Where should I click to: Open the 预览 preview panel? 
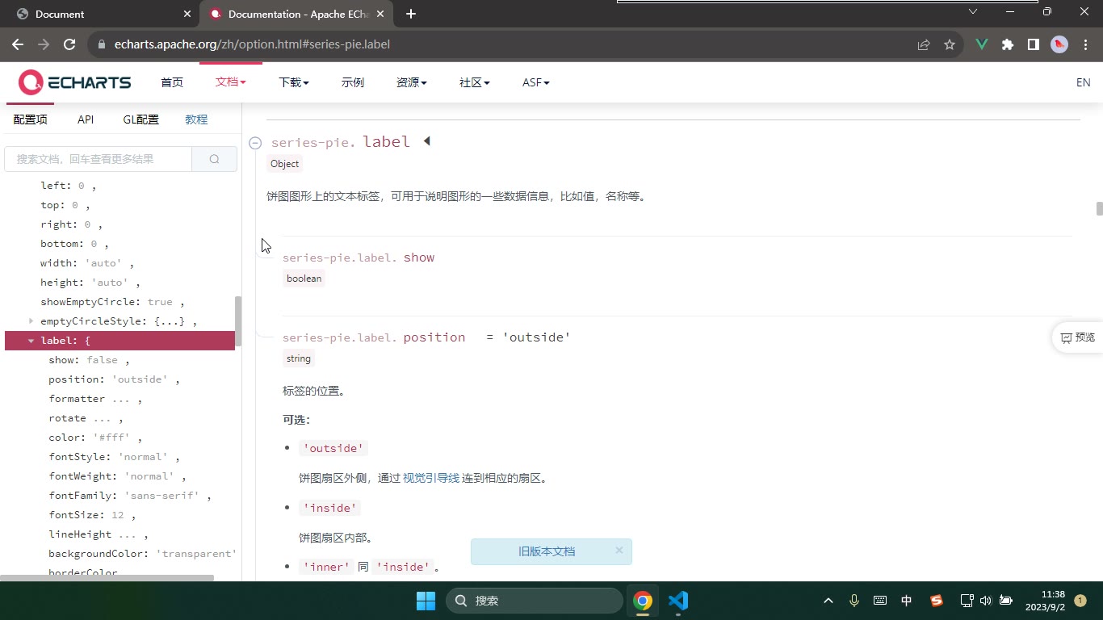(1078, 337)
